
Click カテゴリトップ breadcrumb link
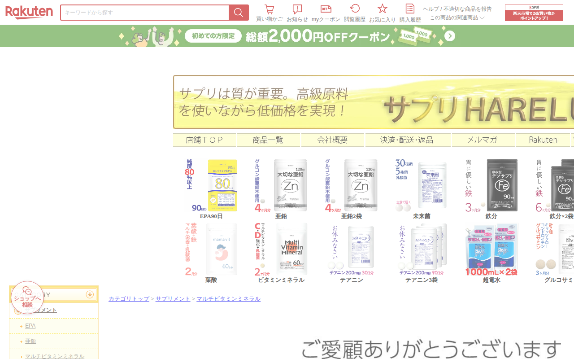point(129,299)
